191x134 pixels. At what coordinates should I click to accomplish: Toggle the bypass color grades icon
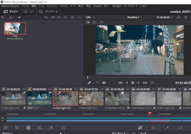(179, 17)
